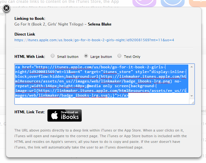Select the Large button radio option
The height and width of the screenshot is (163, 206).
point(86,56)
